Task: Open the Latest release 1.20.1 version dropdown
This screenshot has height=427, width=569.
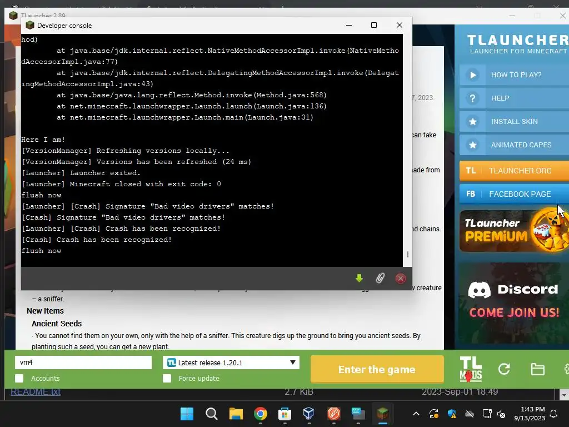Action: 231,363
